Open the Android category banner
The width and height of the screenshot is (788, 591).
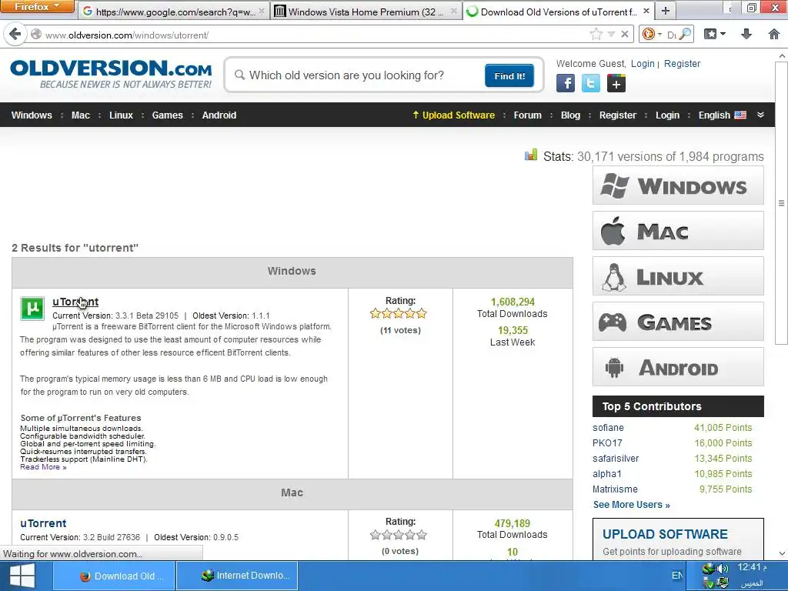click(x=678, y=367)
